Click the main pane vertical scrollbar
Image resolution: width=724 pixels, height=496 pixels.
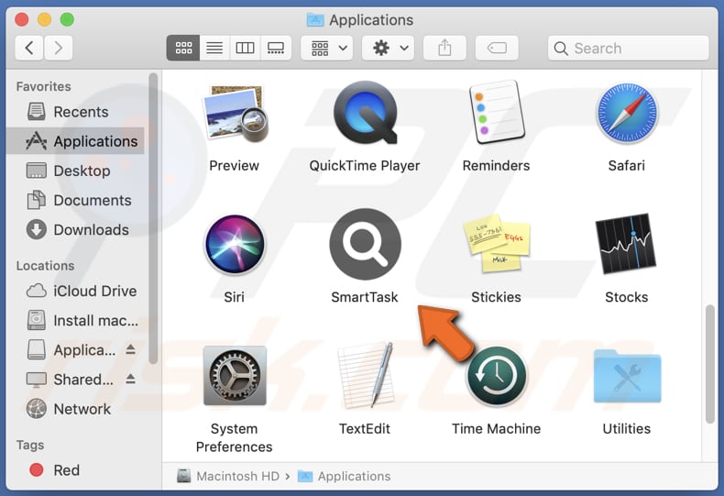(710, 364)
